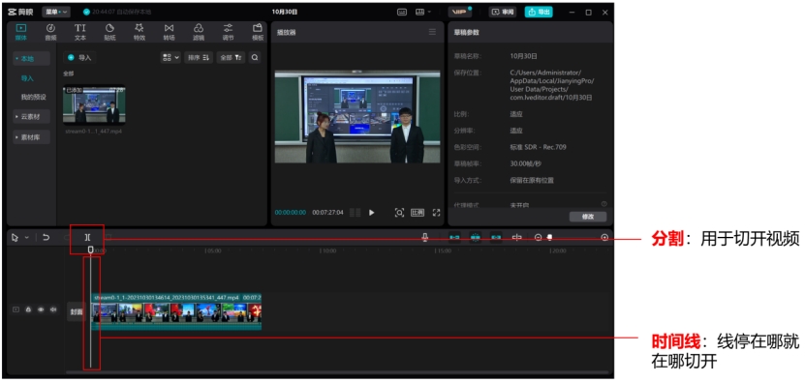Click the player focus/zoom scope icon
805x382 pixels.
399,213
